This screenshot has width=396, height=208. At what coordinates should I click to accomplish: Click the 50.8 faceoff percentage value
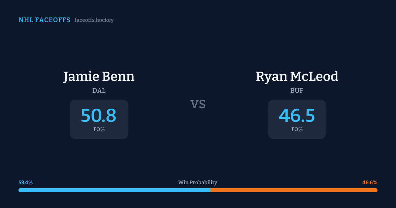99,116
